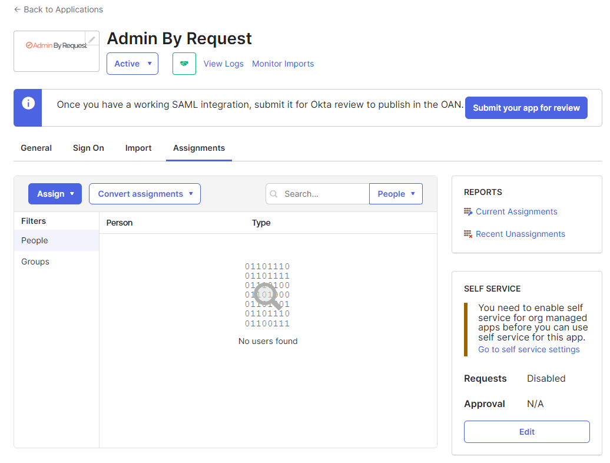Go to self service settings
Viewport: 610px width, 463px height.
[529, 349]
